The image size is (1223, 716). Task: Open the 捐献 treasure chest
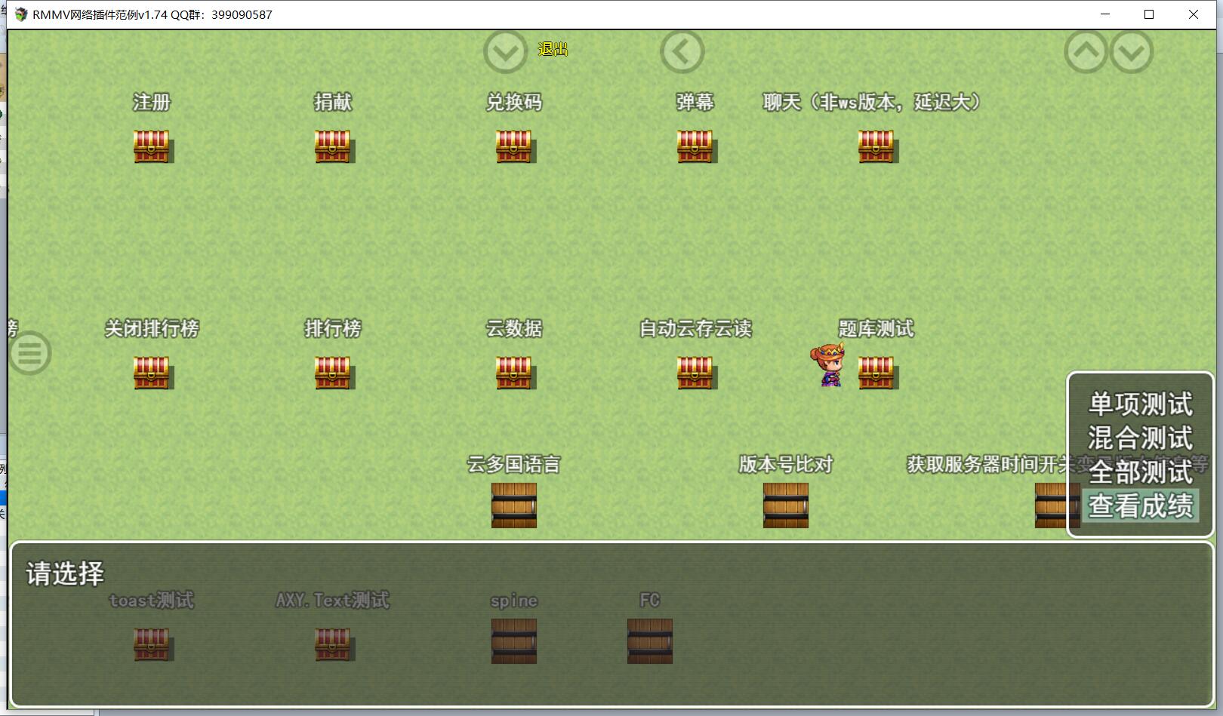[333, 146]
